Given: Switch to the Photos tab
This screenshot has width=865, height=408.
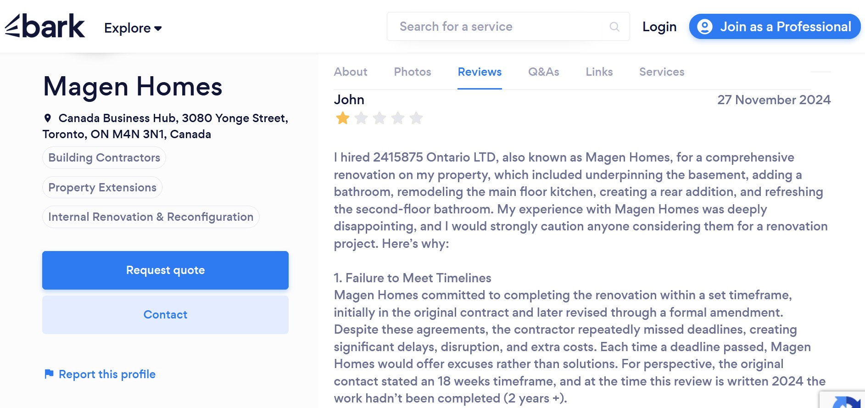Looking at the screenshot, I should pos(412,72).
